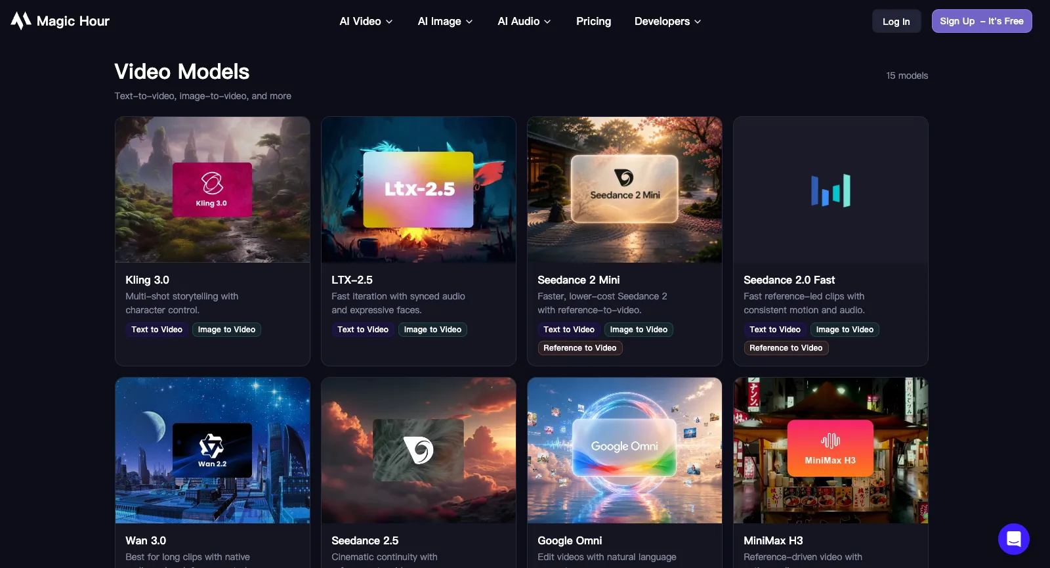The height and width of the screenshot is (568, 1050).
Task: Click Sign Up – It's Free button
Action: tap(982, 21)
